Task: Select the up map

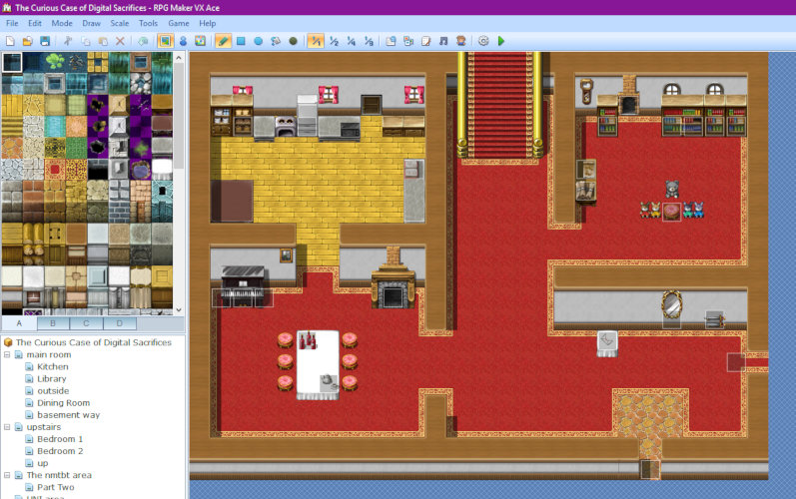Action: 43,463
